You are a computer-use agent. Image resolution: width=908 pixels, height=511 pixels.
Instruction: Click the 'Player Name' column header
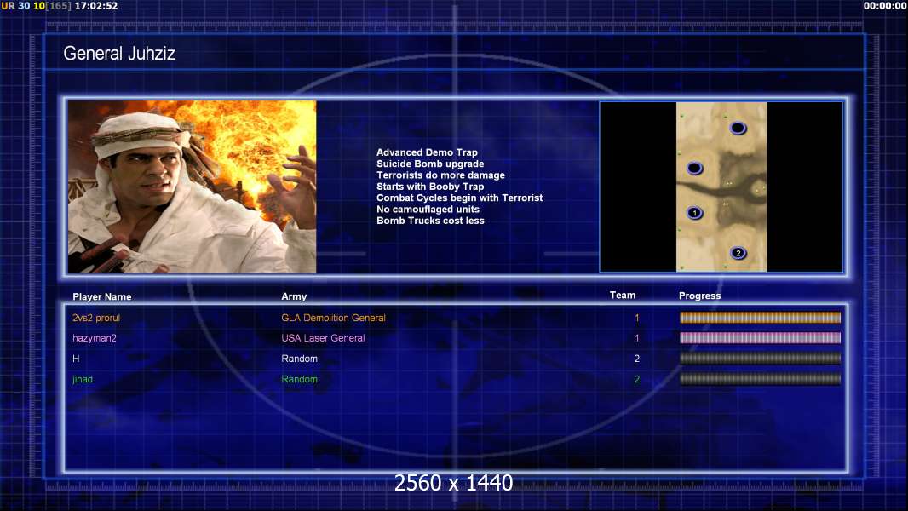point(102,296)
